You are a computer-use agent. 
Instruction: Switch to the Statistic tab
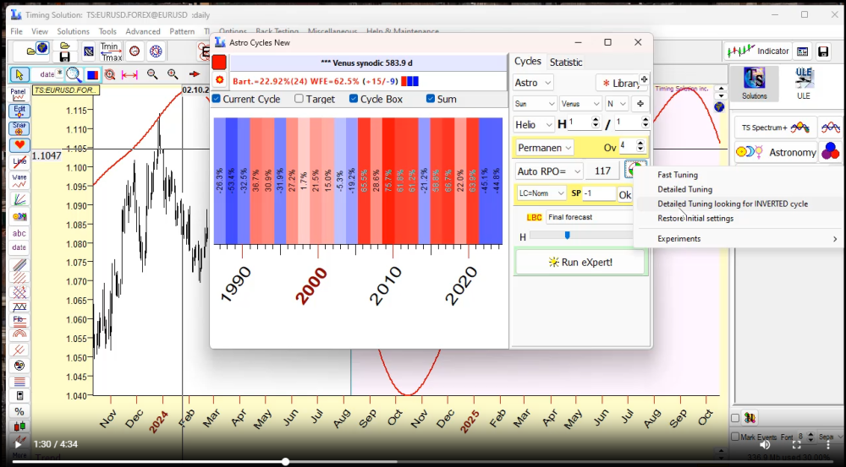(566, 62)
